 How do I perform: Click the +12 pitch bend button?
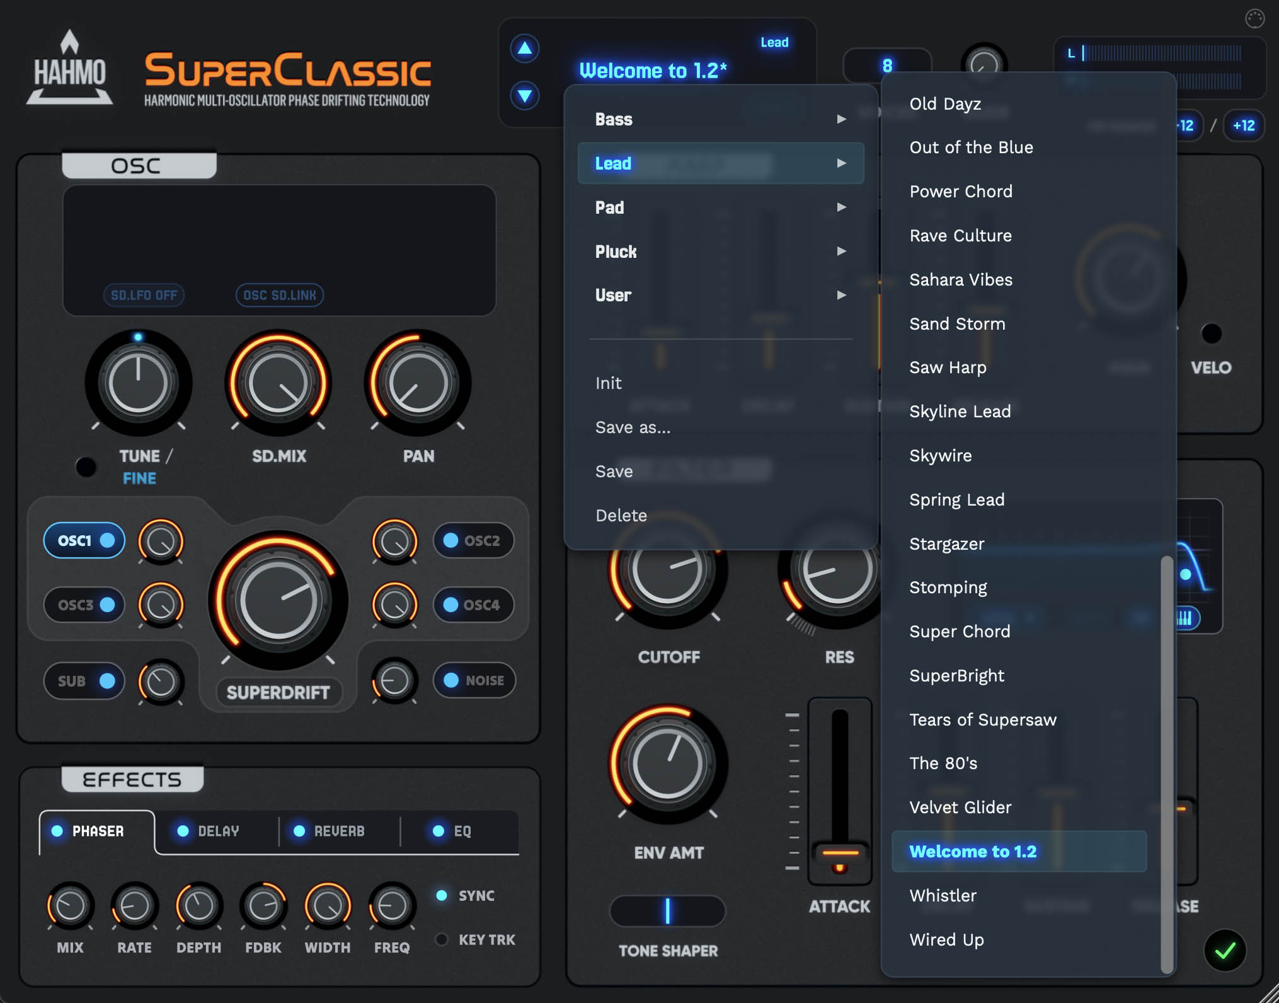[1244, 125]
